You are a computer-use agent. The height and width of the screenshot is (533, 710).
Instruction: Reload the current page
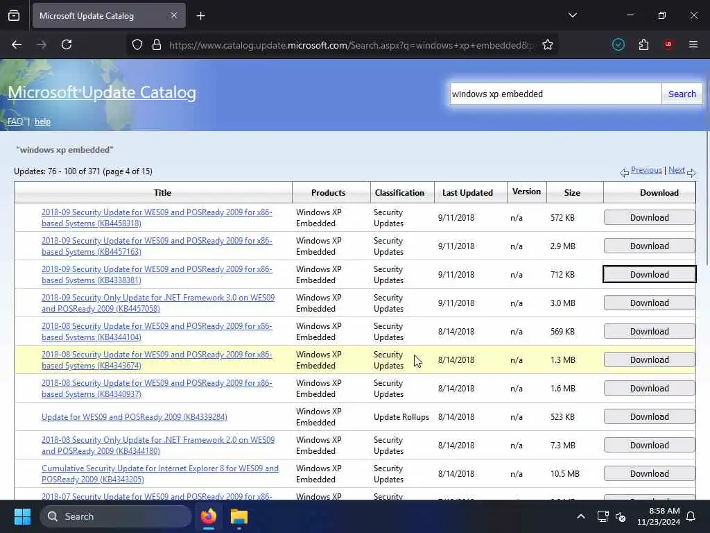click(67, 44)
